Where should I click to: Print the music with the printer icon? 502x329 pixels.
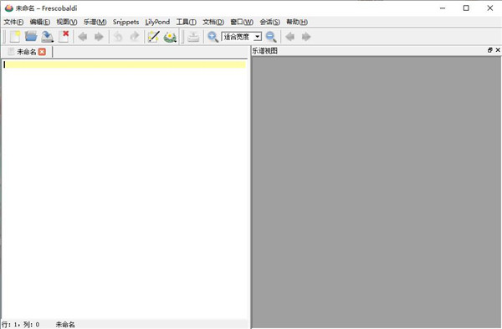pos(193,37)
